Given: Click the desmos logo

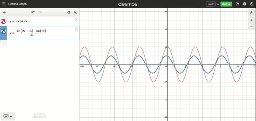Looking at the screenshot, I should (x=128, y=4).
